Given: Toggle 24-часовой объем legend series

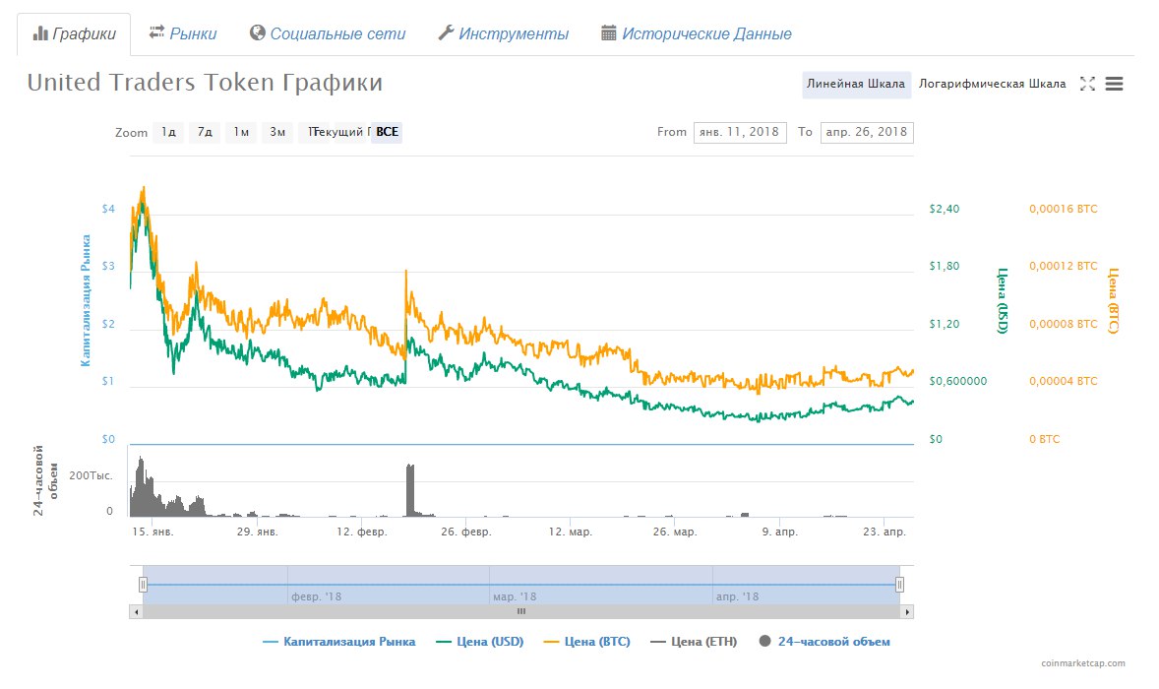Looking at the screenshot, I should tap(824, 643).
